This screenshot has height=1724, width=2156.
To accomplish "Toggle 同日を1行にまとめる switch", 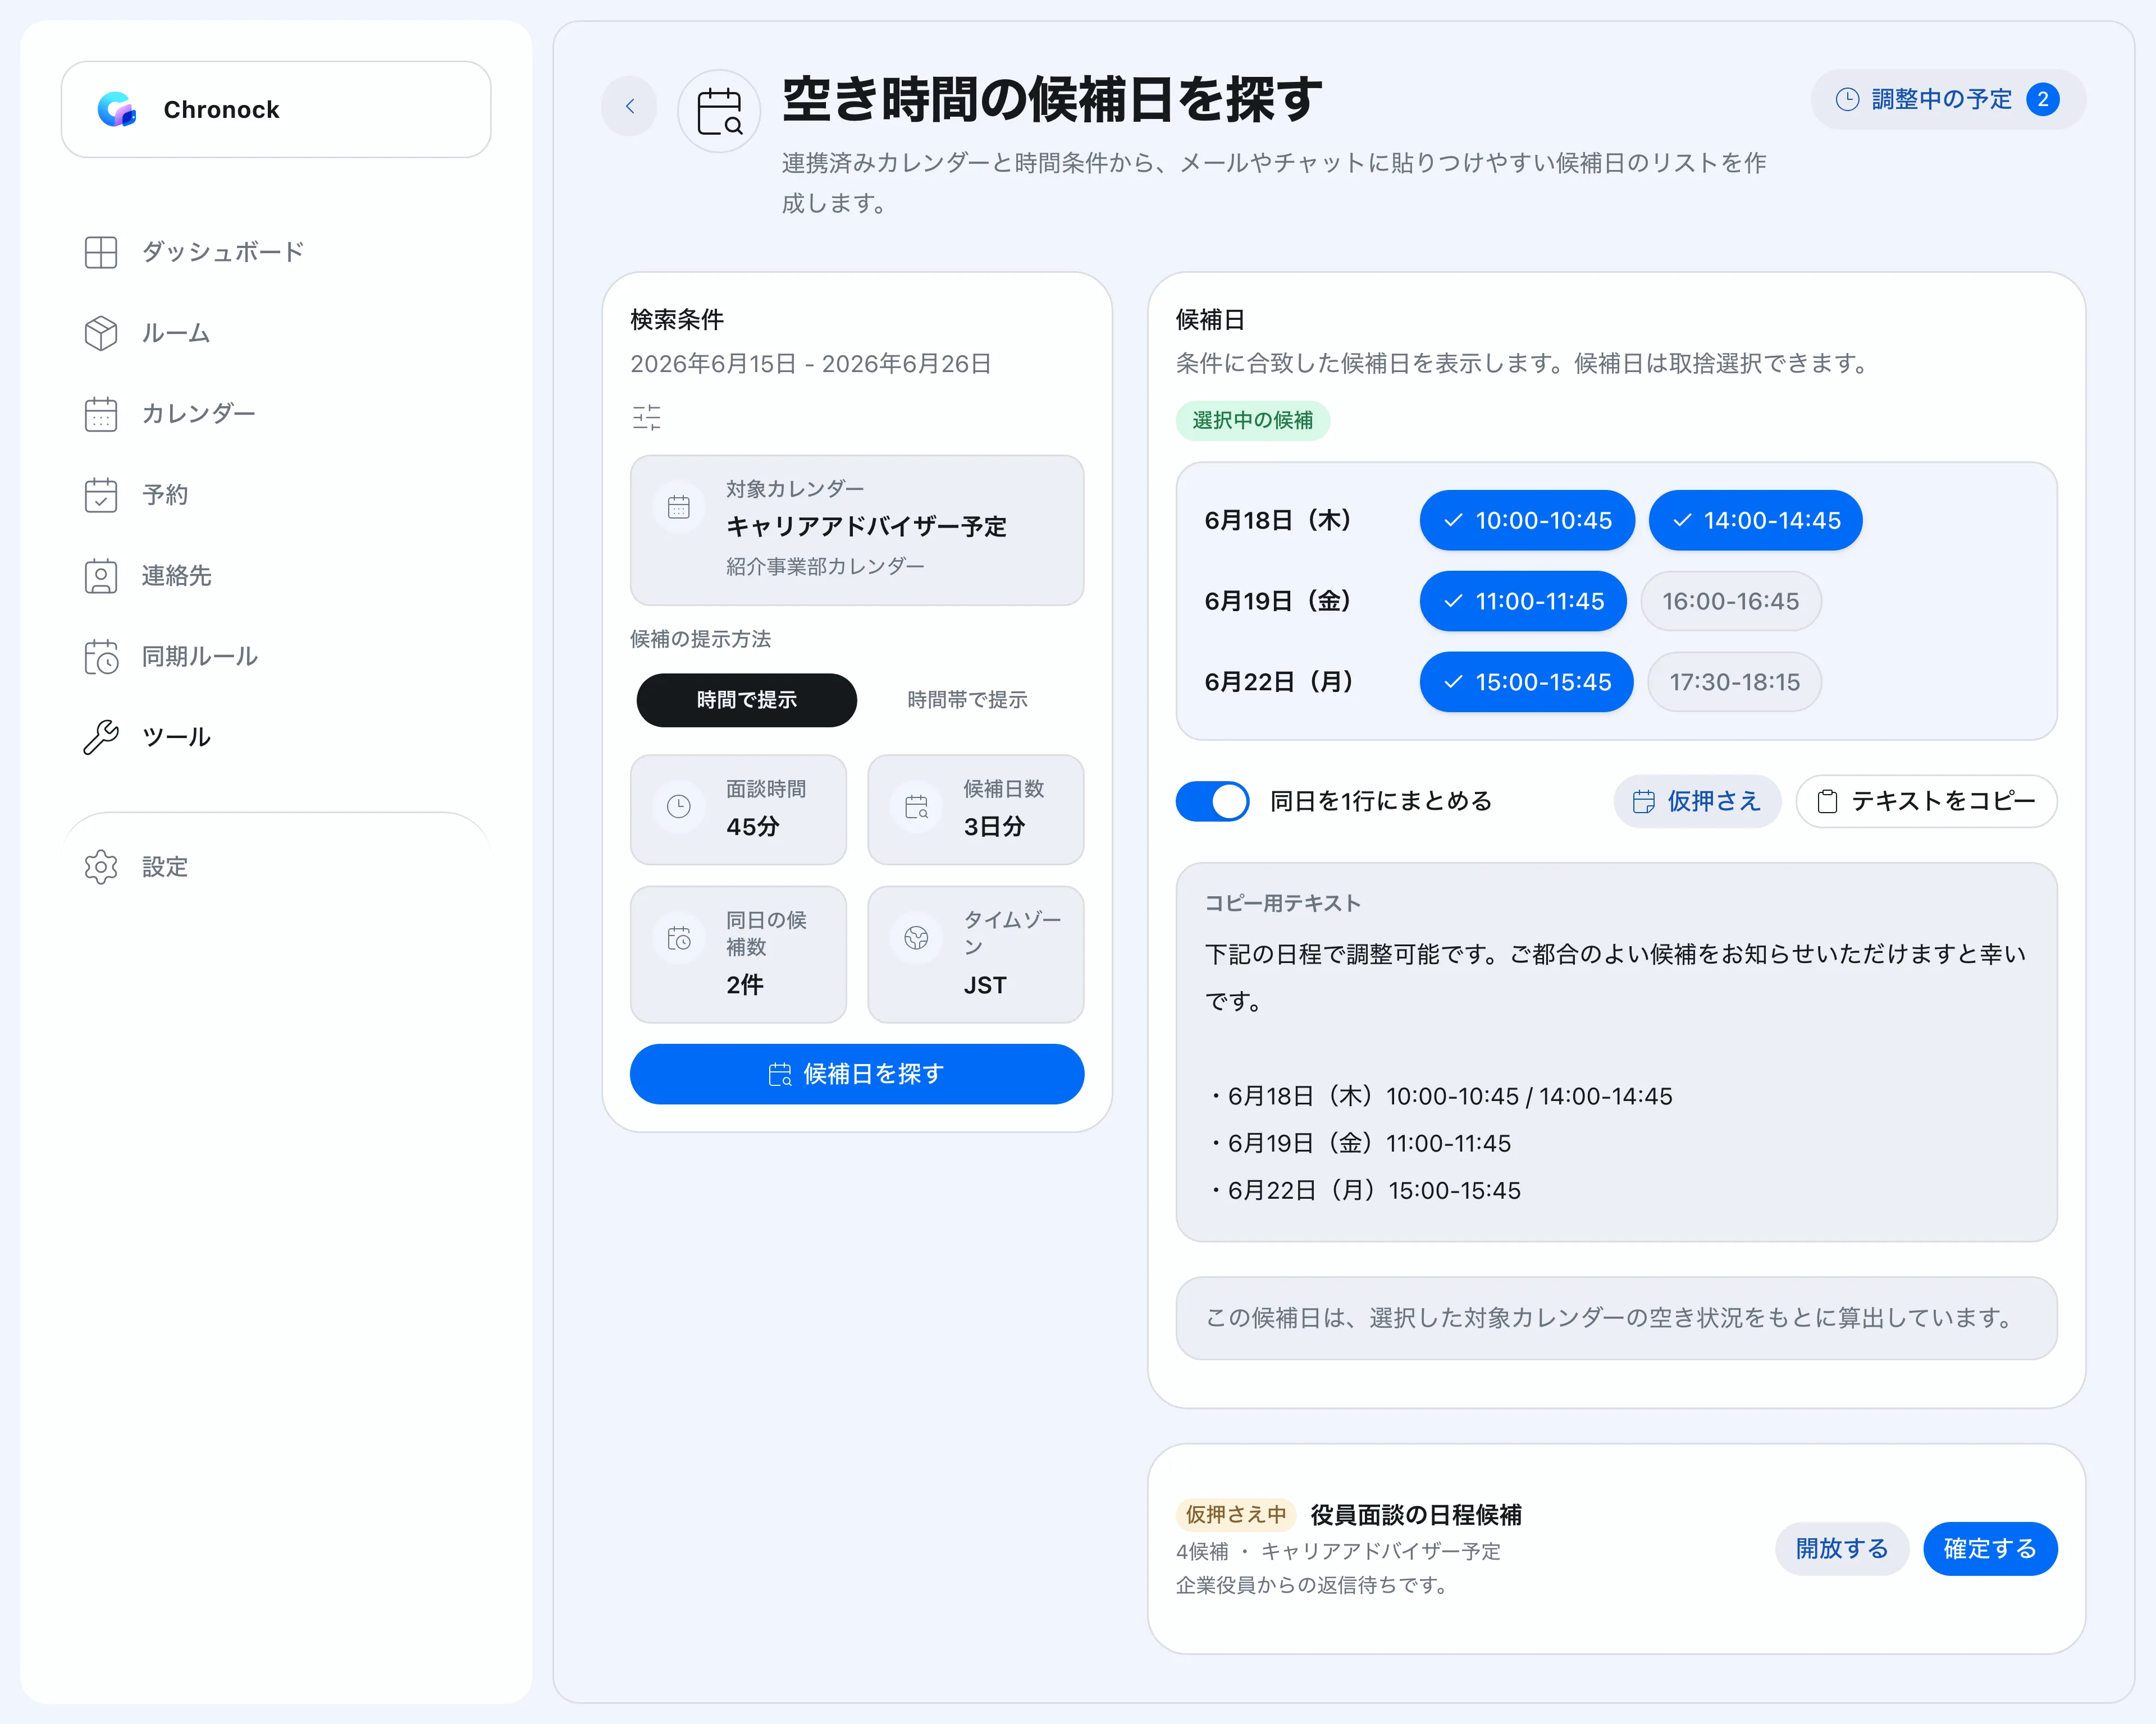I will pos(1212,801).
